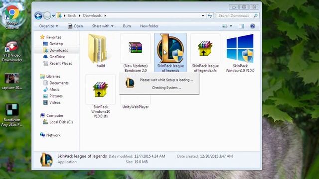Go back using the Explorer back arrow
Viewport: 319px width, 179px height.
pyautogui.click(x=38, y=15)
